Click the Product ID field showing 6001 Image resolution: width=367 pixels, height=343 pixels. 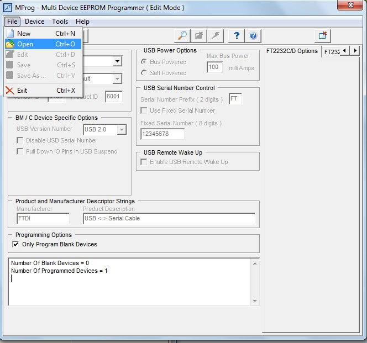pos(114,97)
